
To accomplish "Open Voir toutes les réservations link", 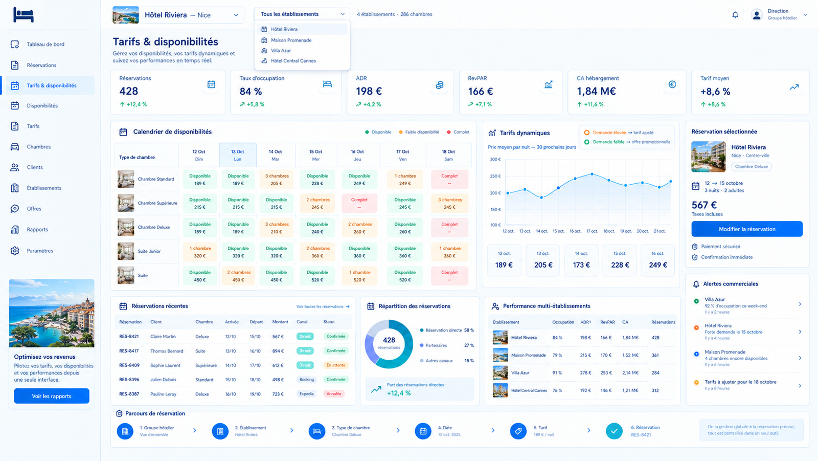I will 323,306.
